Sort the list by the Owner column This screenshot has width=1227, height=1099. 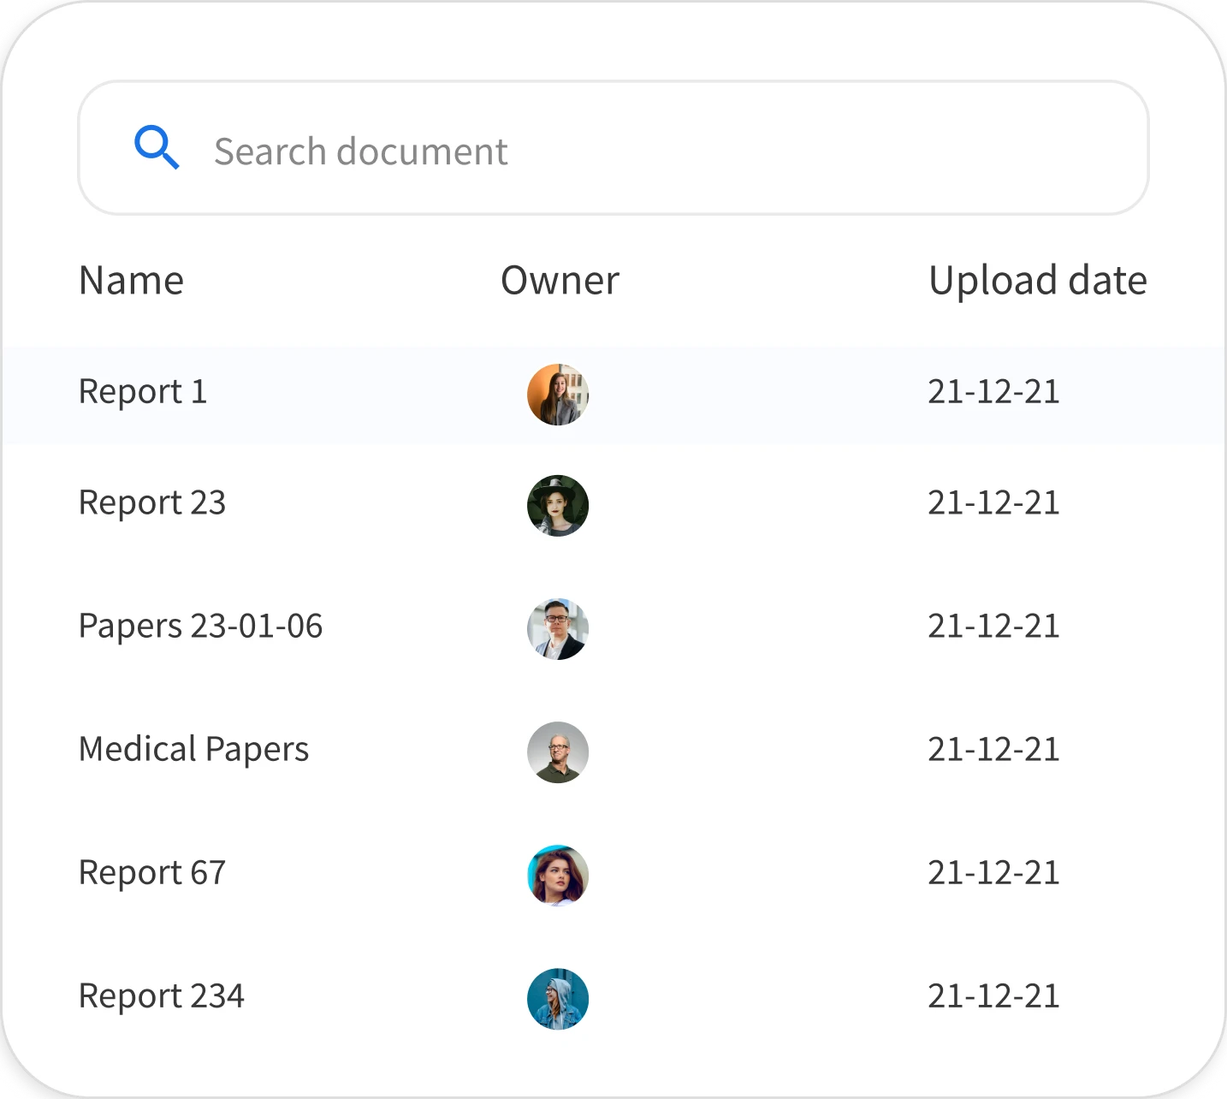pos(558,280)
